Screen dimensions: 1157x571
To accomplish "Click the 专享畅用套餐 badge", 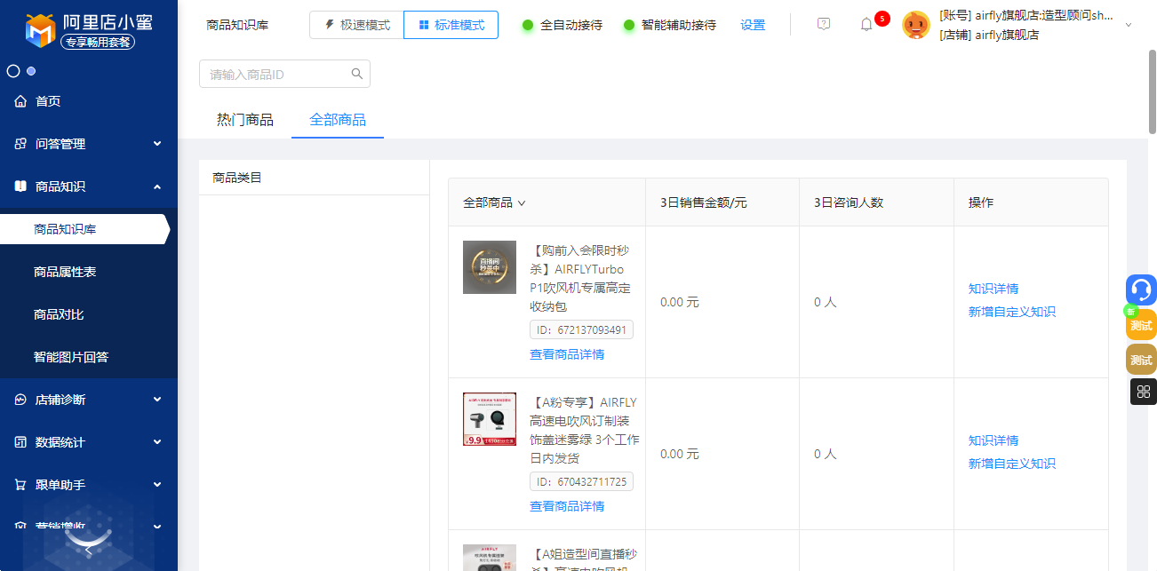I will 98,41.
